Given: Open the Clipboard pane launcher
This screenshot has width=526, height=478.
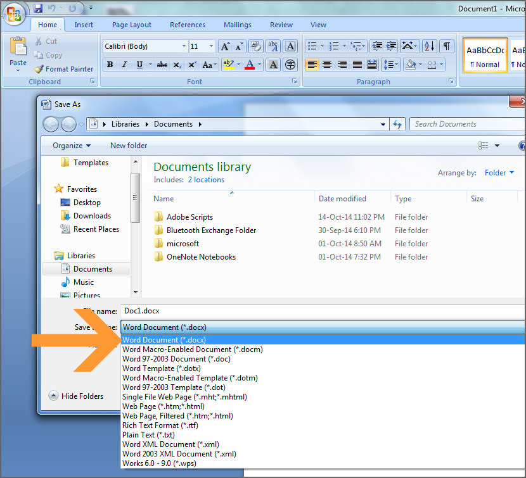Looking at the screenshot, I should [x=93, y=81].
